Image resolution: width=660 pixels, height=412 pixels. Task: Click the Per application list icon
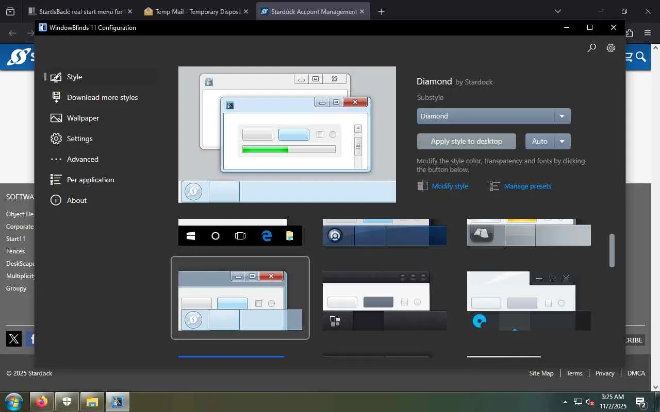point(56,180)
